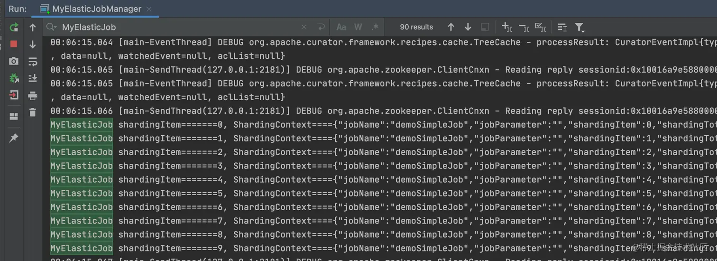Click the log line at 00:06:15.064
Image resolution: width=717 pixels, height=261 pixels.
tap(384, 42)
